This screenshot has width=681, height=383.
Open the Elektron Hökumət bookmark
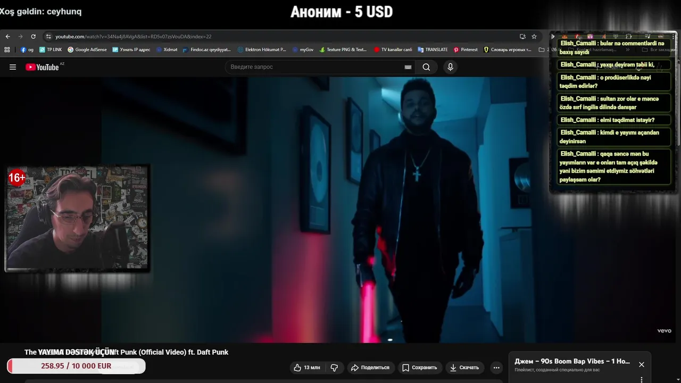click(262, 49)
